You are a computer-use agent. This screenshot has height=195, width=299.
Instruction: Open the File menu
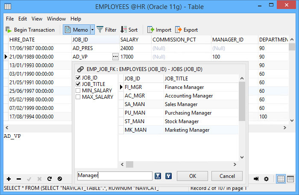click(x=10, y=19)
